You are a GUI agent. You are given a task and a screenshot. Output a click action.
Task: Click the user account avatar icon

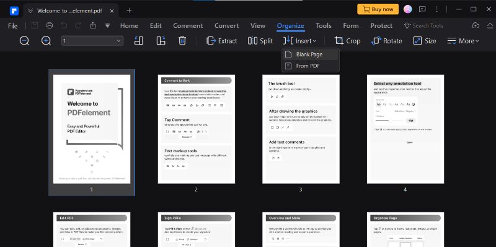click(408, 9)
